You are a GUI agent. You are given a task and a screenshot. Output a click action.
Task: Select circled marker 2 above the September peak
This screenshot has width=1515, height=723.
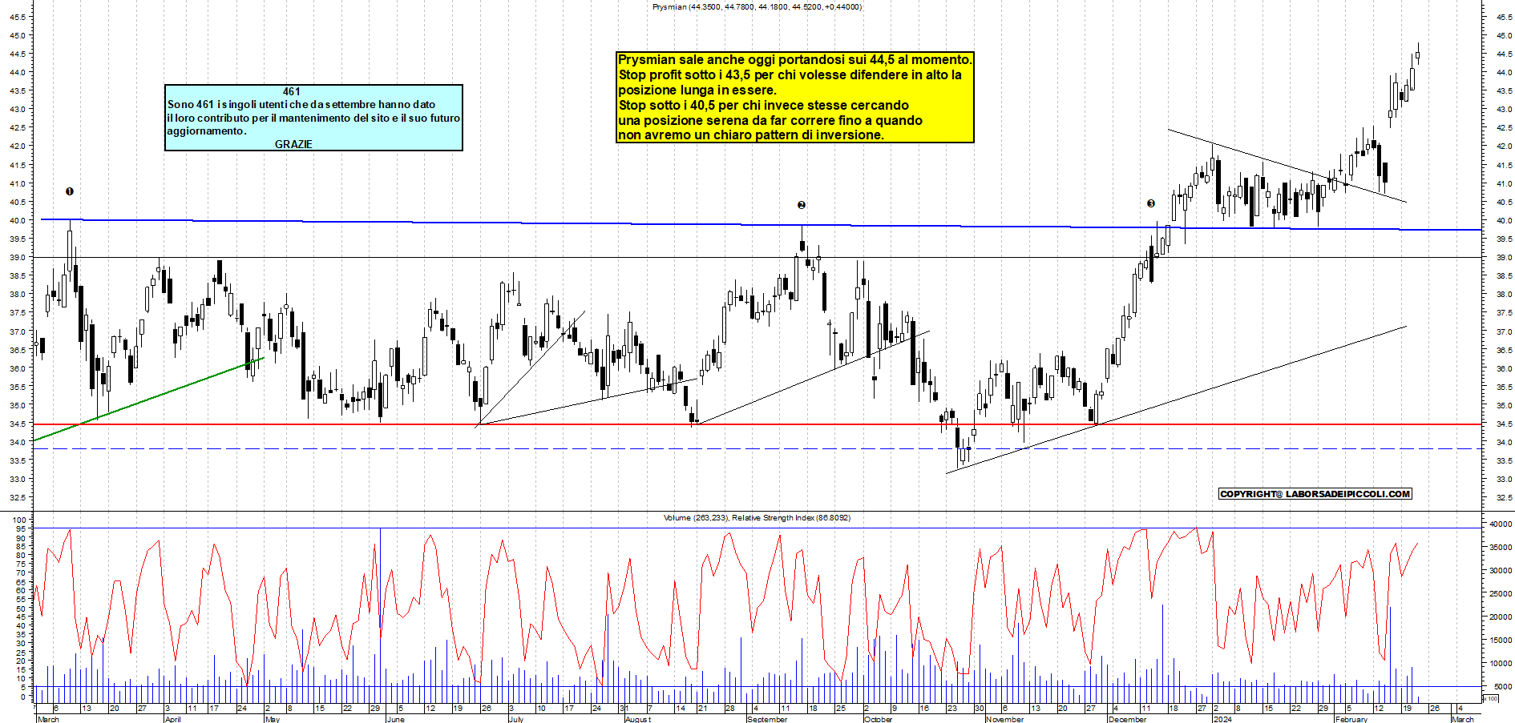(802, 205)
